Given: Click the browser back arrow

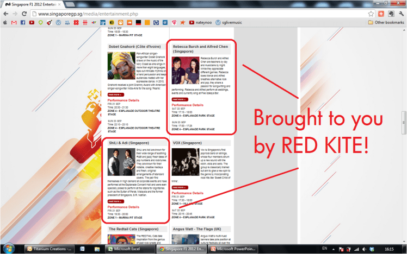Looking at the screenshot, I should pyautogui.click(x=6, y=13).
